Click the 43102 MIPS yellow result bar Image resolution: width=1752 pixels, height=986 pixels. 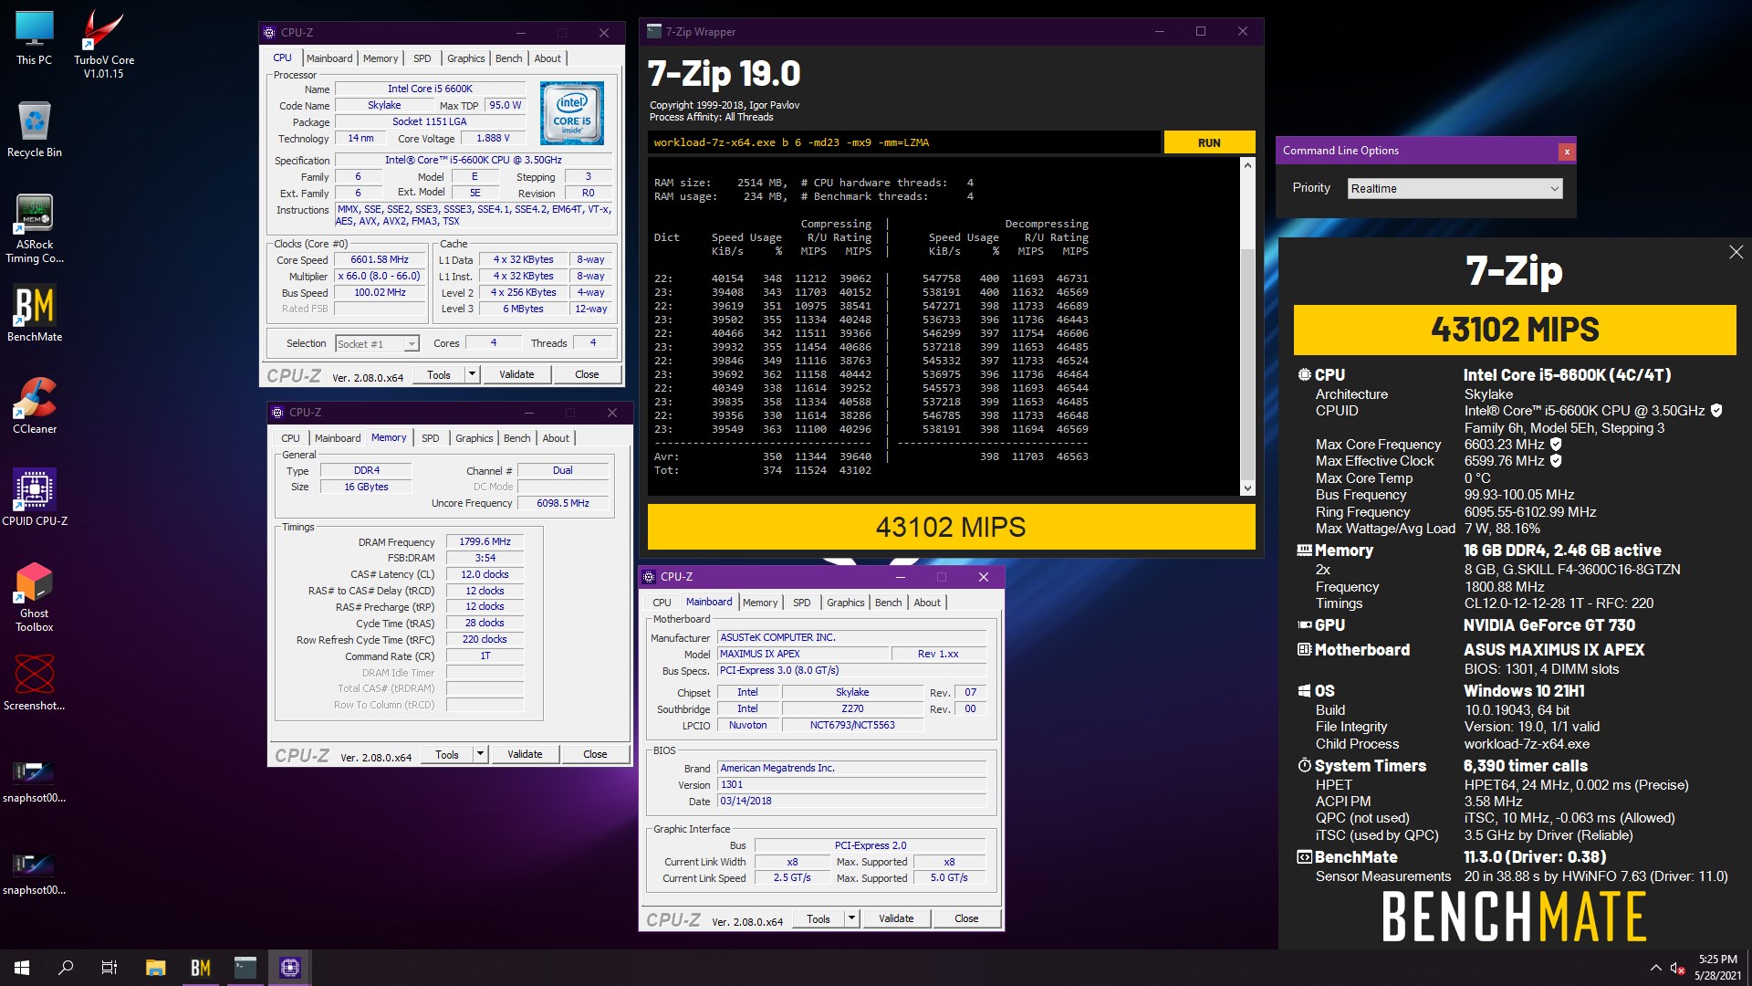951,527
